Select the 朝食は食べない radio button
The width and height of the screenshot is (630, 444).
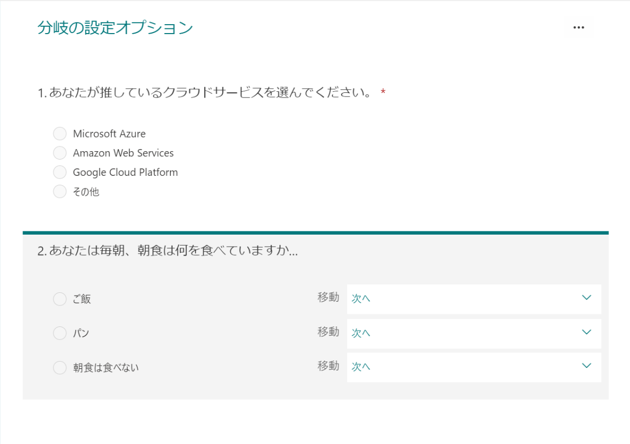pos(60,368)
